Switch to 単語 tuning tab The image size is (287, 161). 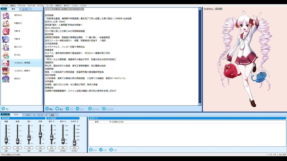[52, 115]
